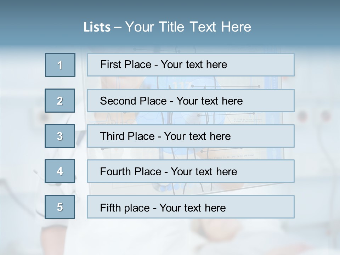
Task: Select the number 4 box
Action: click(60, 171)
